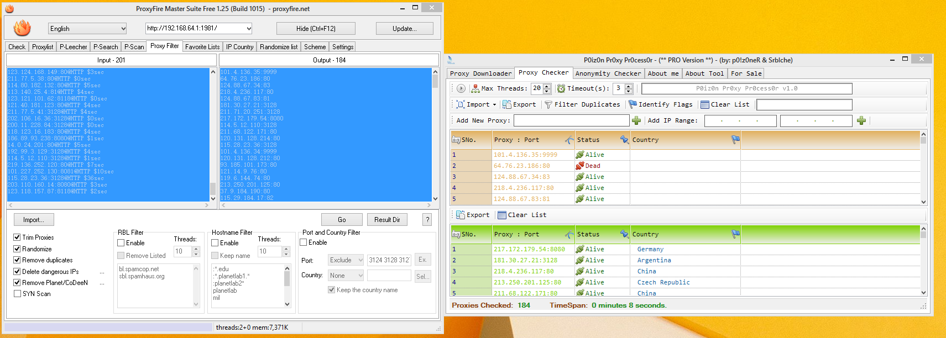This screenshot has width=946, height=338.
Task: Click Clear List in the upper P0iz0n toolbar
Action: (725, 104)
